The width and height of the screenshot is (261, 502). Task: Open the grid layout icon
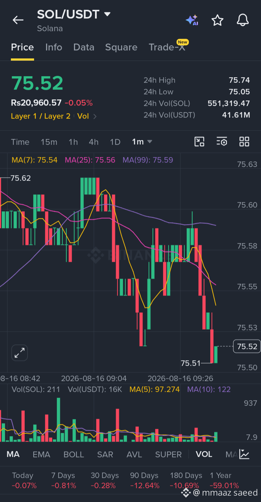click(244, 142)
